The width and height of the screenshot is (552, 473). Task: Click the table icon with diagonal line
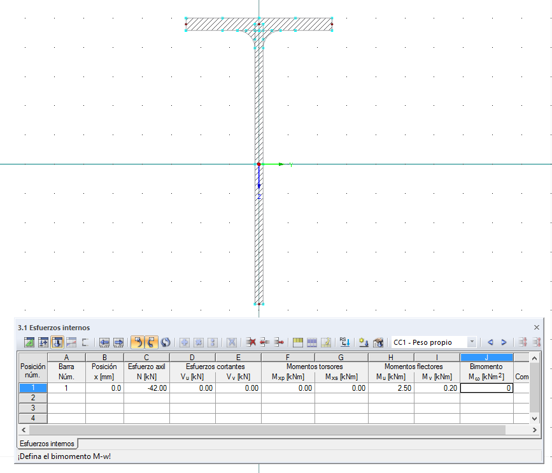[71, 342]
